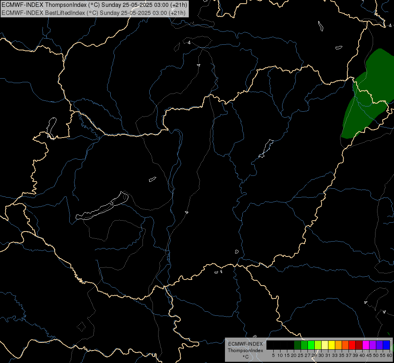Click the violet 50-55 legend swatch
The image size is (394, 363).
pos(380,345)
